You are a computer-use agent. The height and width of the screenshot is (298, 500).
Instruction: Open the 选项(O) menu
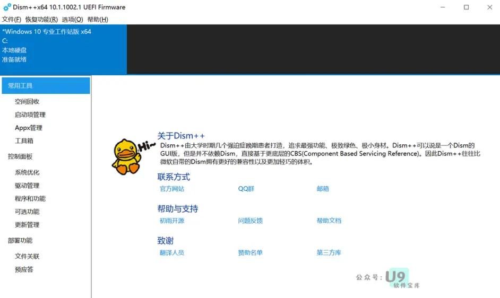72,20
